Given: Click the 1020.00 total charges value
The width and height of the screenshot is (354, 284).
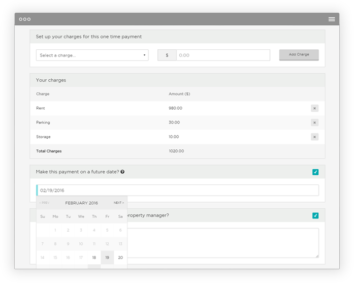Looking at the screenshot, I should 176,151.
